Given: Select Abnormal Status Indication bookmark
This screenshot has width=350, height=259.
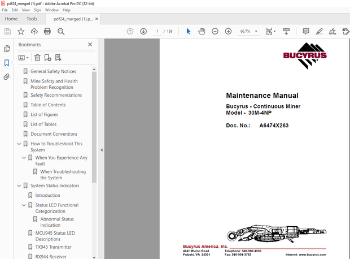Looking at the screenshot, I should (x=57, y=222).
